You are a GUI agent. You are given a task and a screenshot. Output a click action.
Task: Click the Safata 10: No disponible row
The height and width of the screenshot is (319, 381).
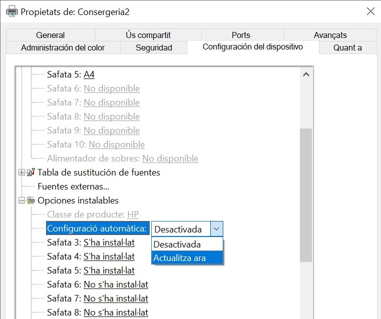click(x=96, y=144)
